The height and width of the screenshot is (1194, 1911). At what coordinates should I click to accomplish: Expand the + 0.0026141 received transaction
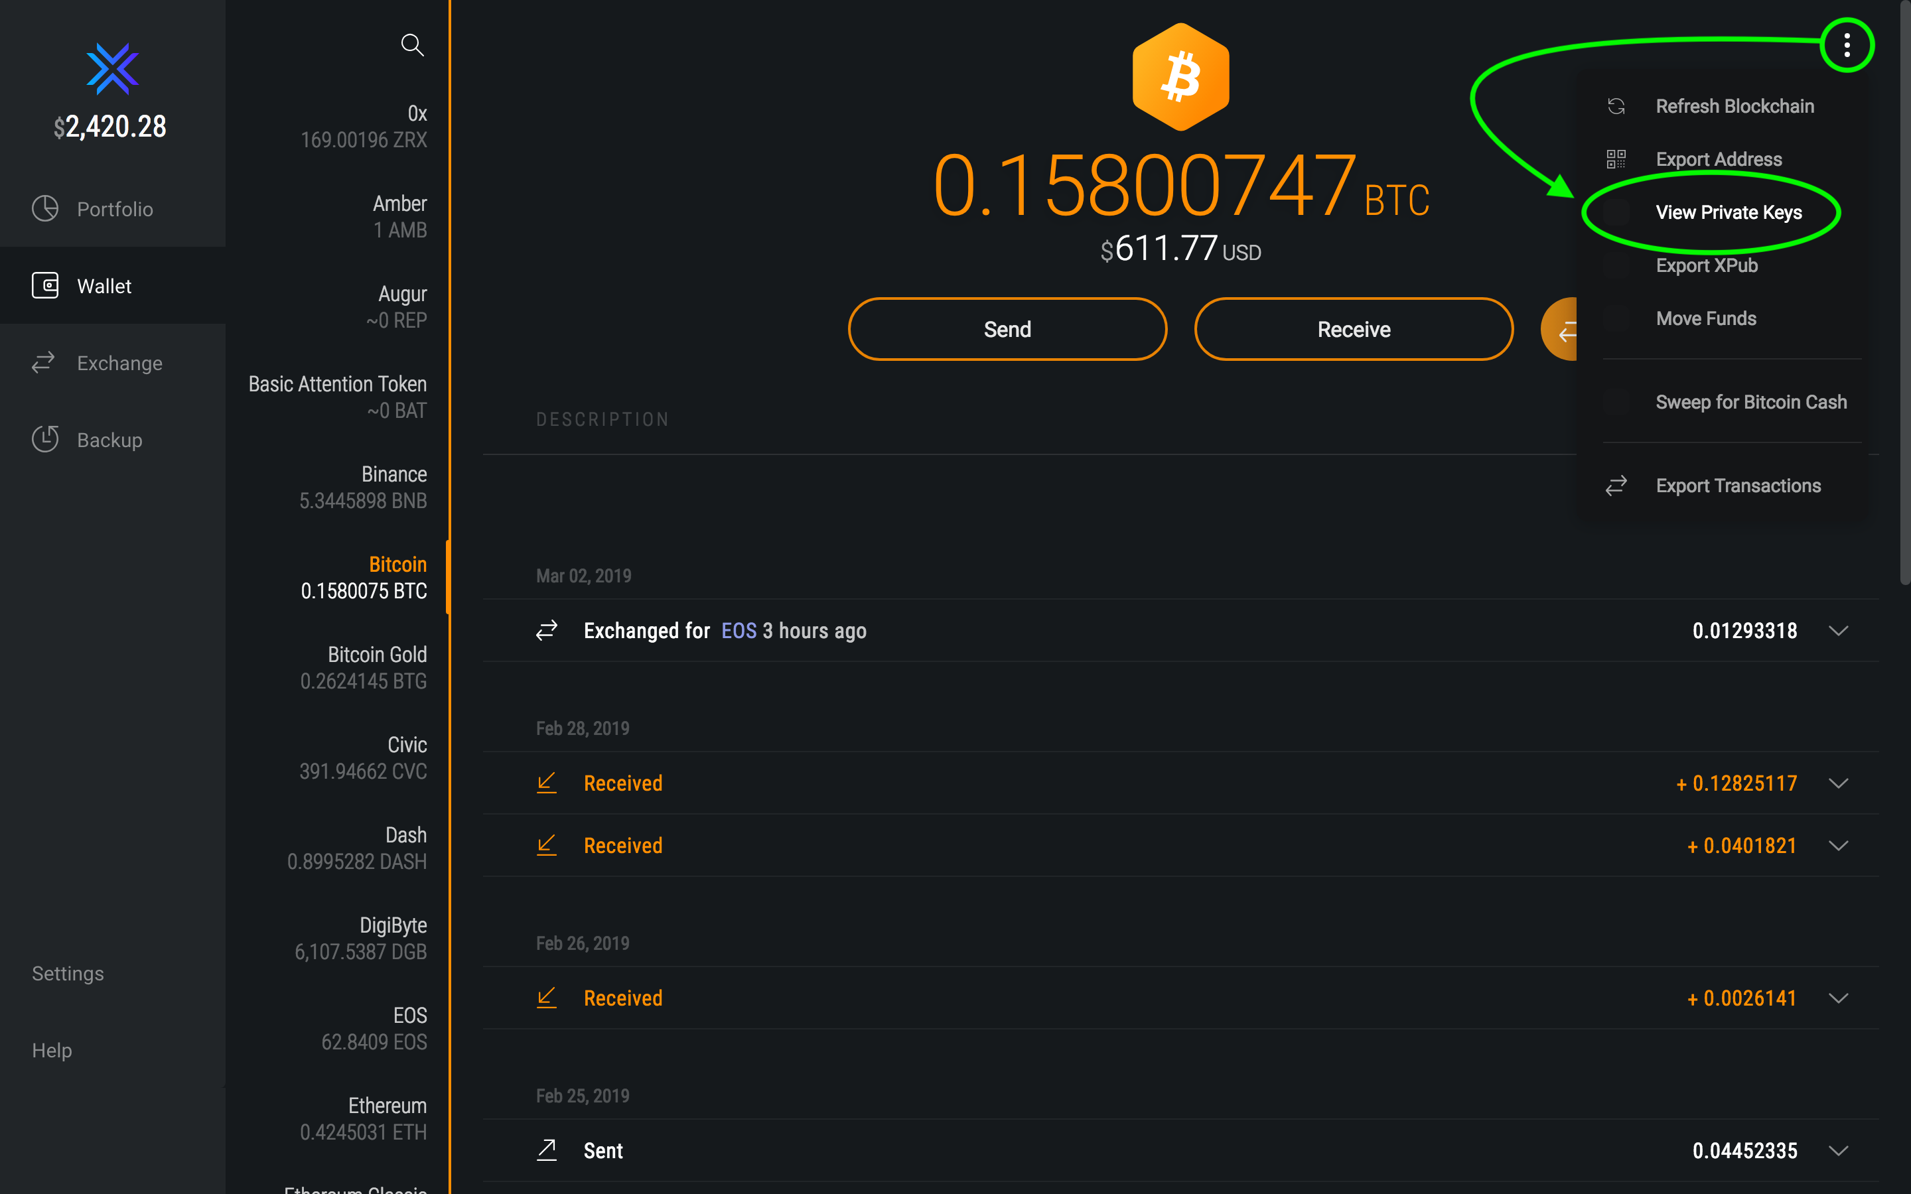tap(1839, 998)
